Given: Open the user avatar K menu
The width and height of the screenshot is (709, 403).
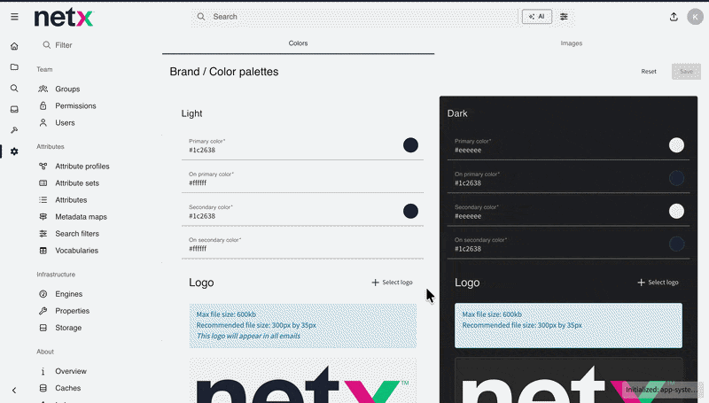Looking at the screenshot, I should click(x=695, y=17).
